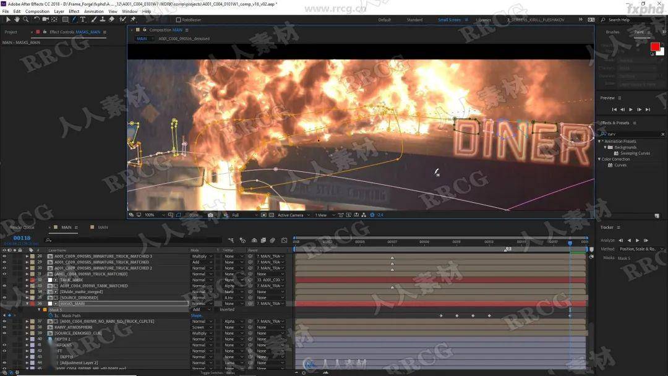Click the Toggle Switches / Modes button
Screen dimensions: 668x376
coord(217,373)
